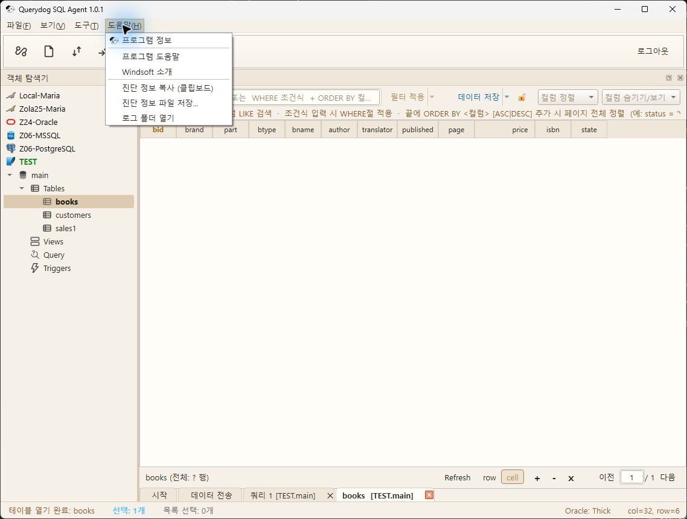Click the red Oracle icon beside Z24-Oracle
This screenshot has height=519, width=687.
[11, 122]
